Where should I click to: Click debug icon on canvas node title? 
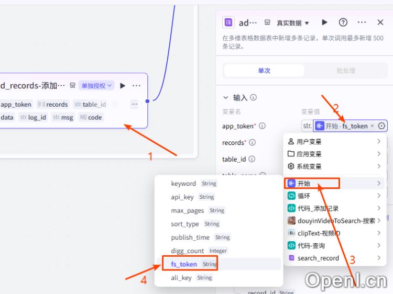pos(72,86)
